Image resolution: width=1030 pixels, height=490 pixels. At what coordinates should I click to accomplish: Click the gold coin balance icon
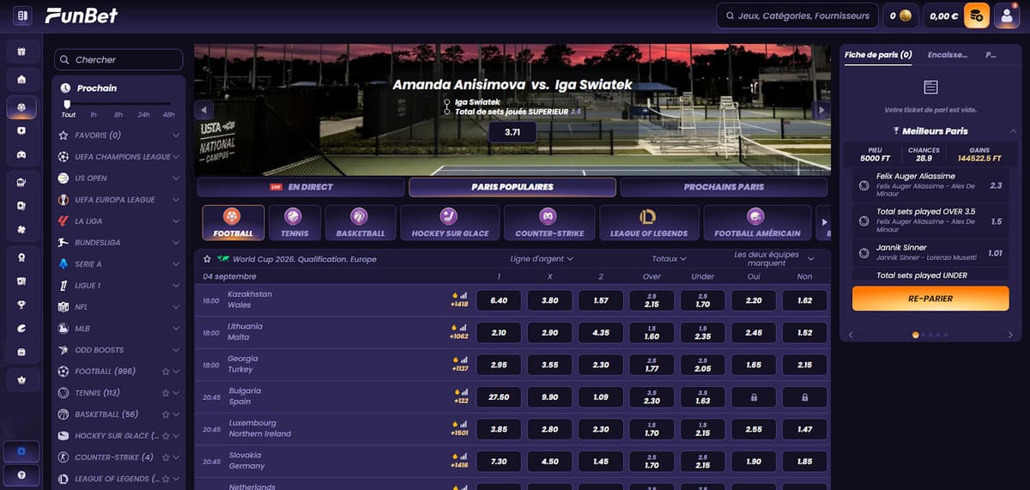905,15
